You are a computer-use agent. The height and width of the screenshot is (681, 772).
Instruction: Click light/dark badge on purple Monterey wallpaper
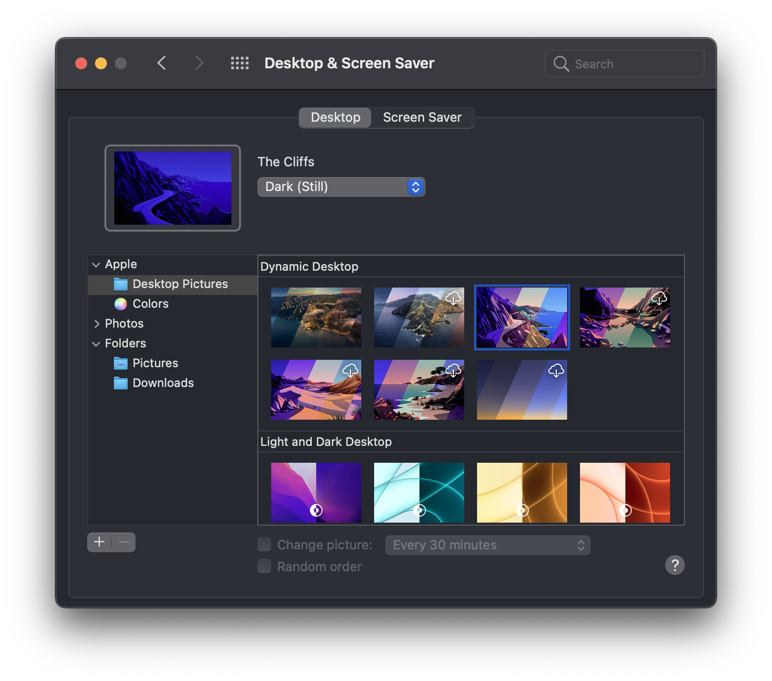pos(316,510)
